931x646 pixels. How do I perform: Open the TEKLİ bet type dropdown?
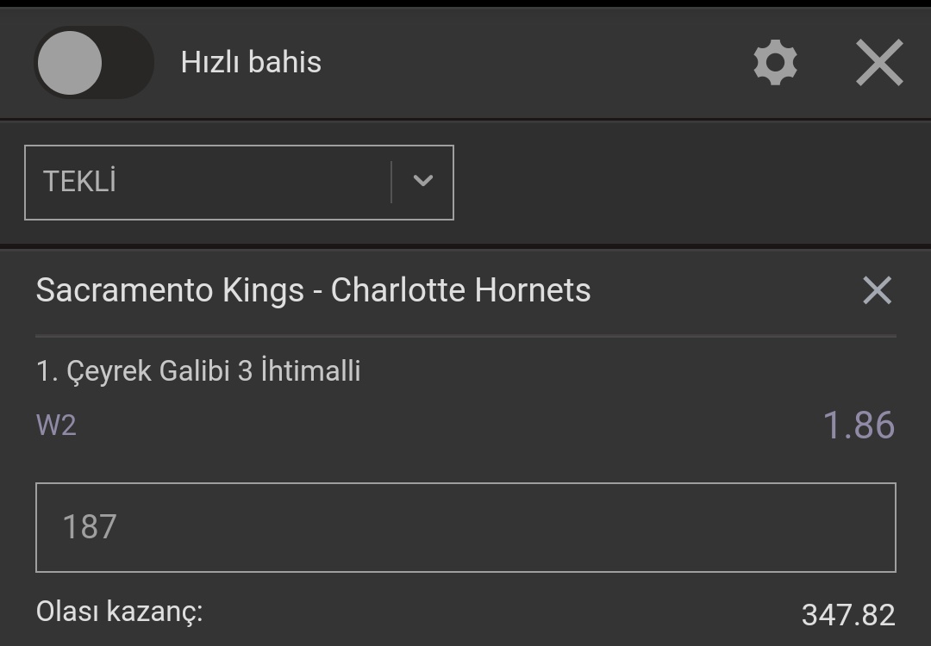(x=240, y=182)
